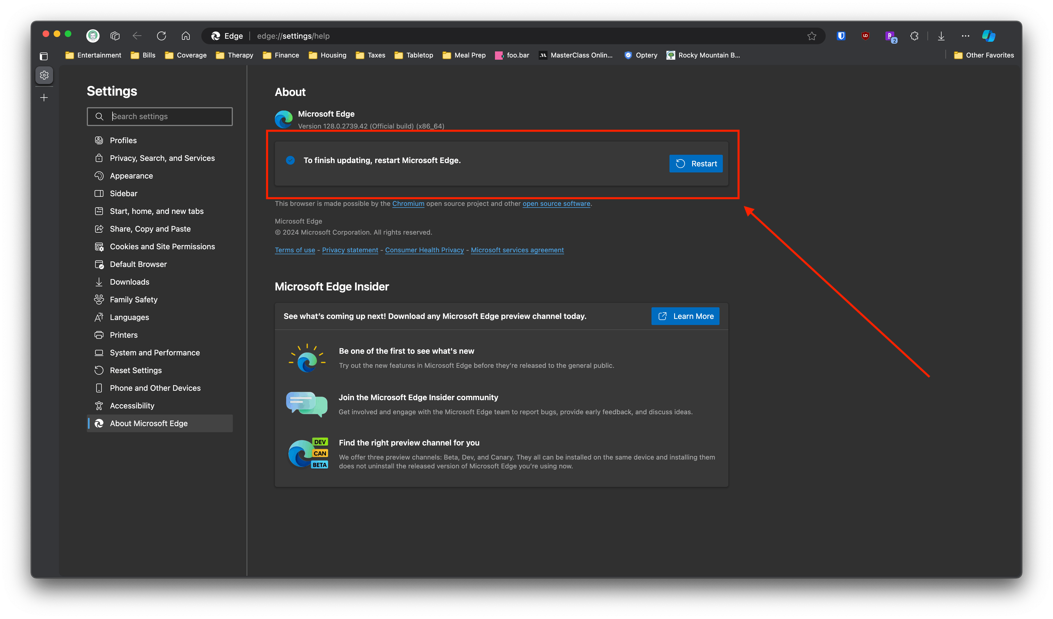Select Appearance in settings sidebar

(131, 176)
